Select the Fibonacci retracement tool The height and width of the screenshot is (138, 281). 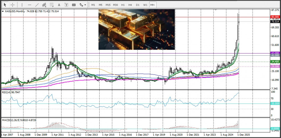coord(52,5)
